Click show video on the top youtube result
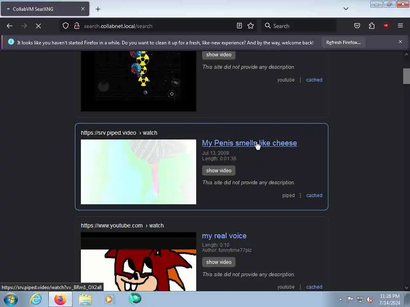The image size is (410, 307). [219, 54]
